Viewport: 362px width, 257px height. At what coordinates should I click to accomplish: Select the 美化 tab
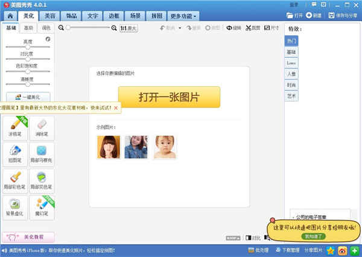28,16
